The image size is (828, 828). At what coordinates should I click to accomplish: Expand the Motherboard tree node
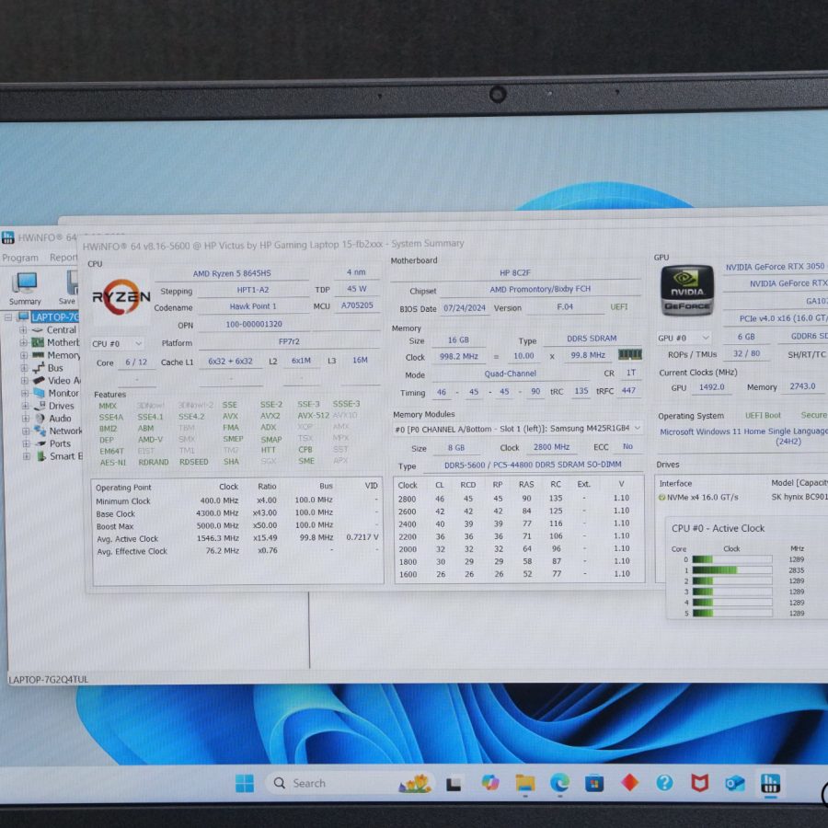click(x=23, y=343)
